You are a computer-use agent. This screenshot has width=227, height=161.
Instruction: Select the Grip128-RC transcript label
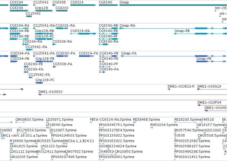(x=45, y=36)
